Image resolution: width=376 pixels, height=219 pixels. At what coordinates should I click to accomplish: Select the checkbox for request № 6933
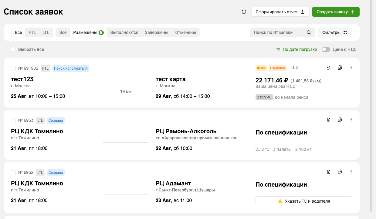coord(13,121)
